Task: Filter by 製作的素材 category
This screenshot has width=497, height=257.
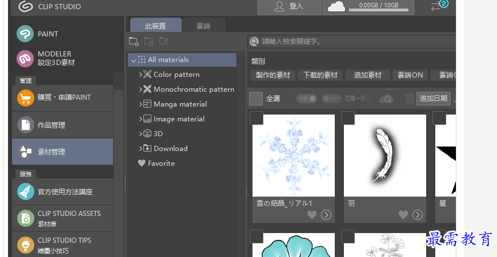Action: click(273, 75)
